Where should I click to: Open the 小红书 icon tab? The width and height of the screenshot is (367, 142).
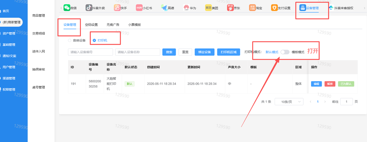(139, 8)
